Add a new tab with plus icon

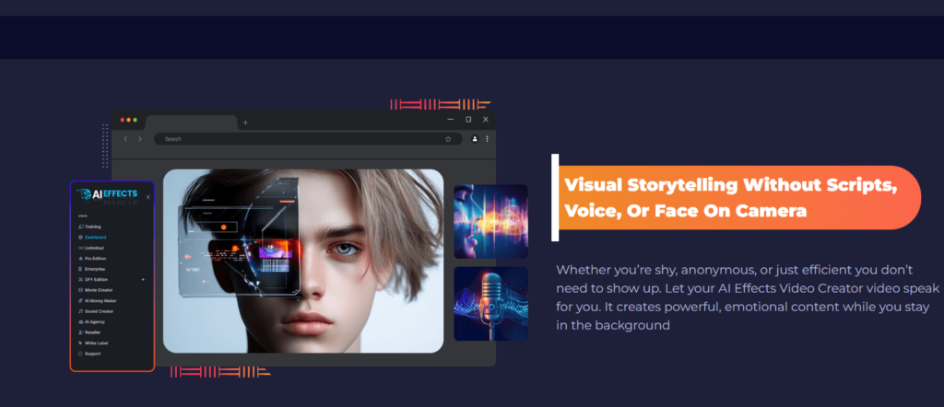[245, 122]
